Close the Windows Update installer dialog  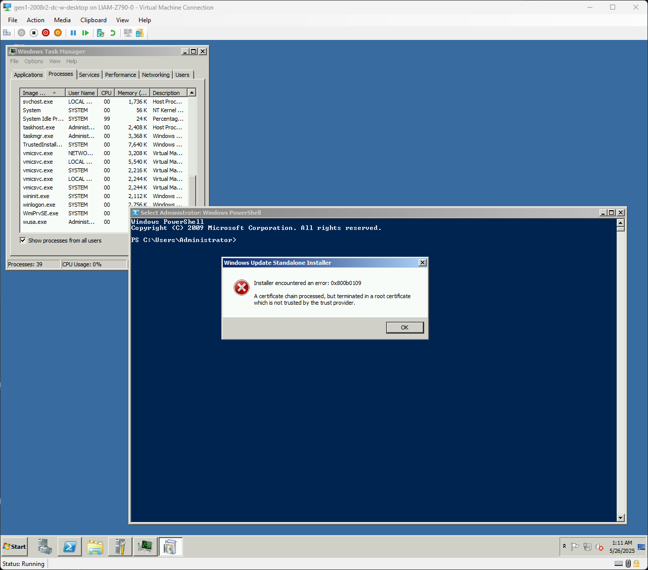coord(423,263)
